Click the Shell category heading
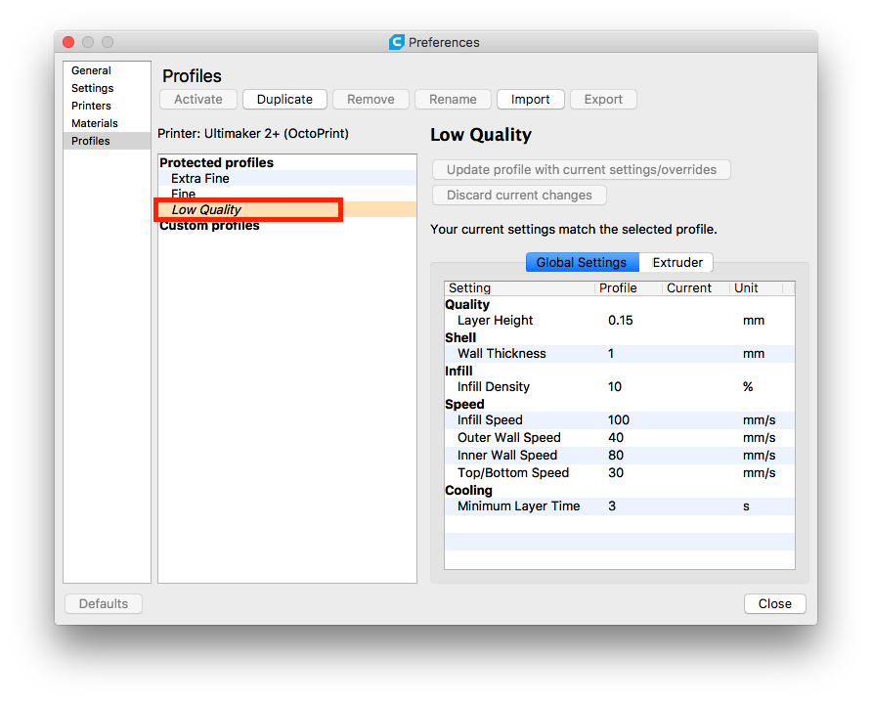The image size is (872, 703). pos(460,338)
